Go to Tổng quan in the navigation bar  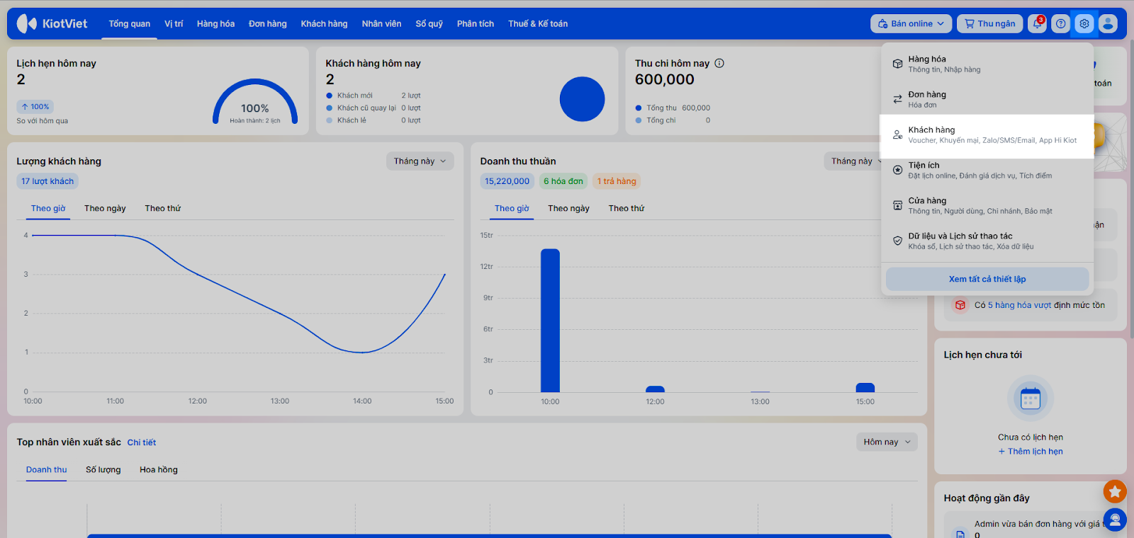pos(130,23)
